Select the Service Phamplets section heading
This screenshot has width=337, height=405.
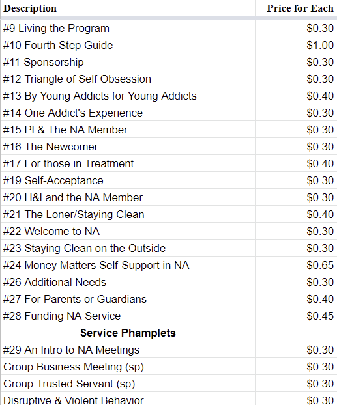click(128, 333)
